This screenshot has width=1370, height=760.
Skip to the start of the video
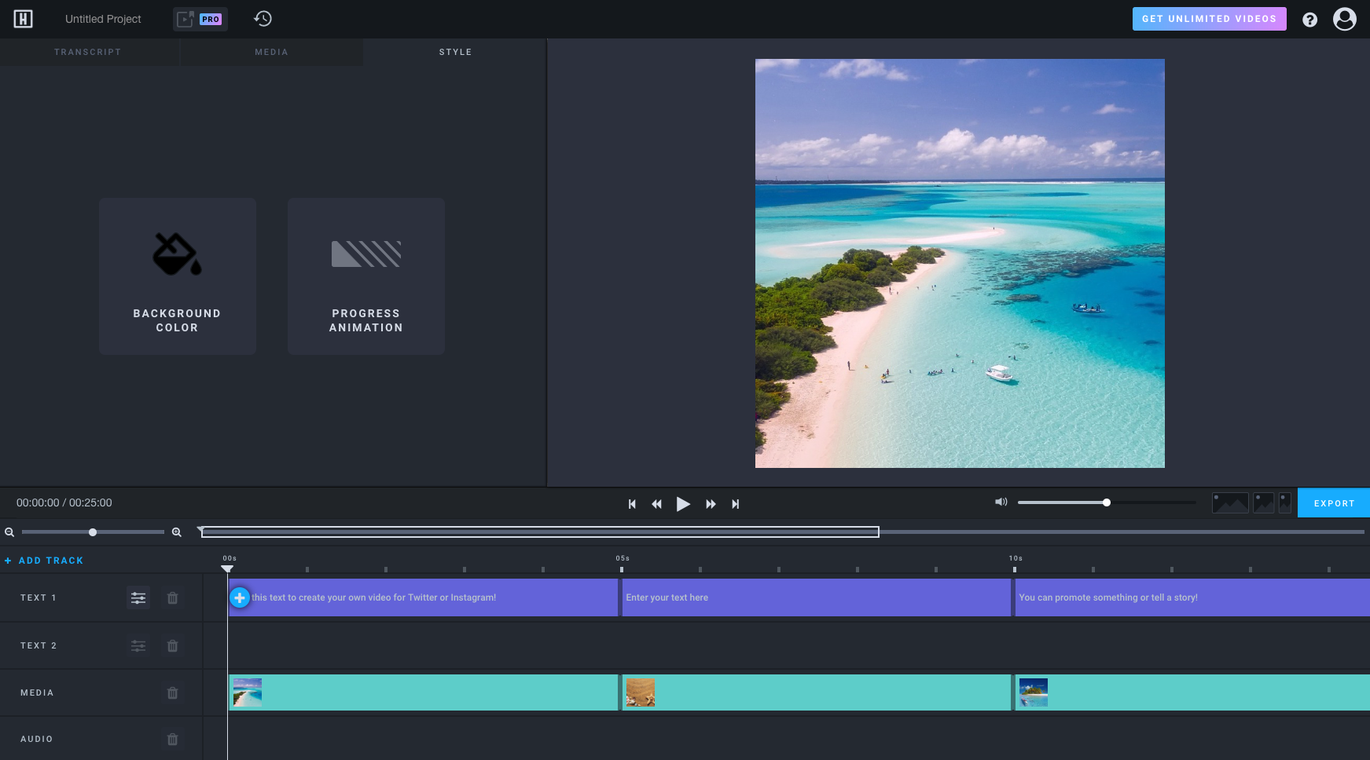point(632,504)
